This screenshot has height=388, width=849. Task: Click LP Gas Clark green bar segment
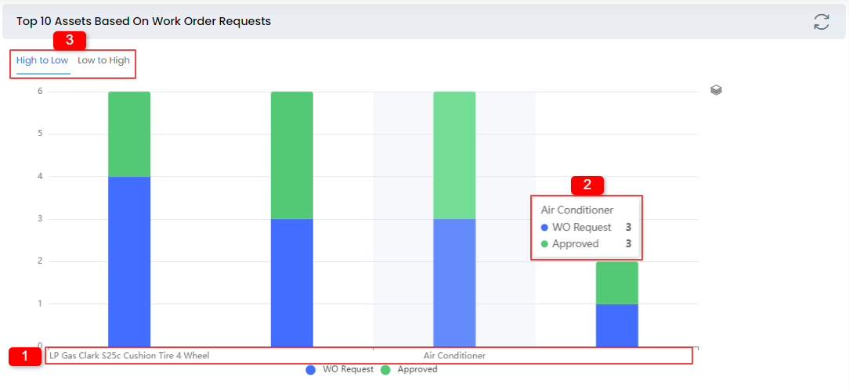129,135
